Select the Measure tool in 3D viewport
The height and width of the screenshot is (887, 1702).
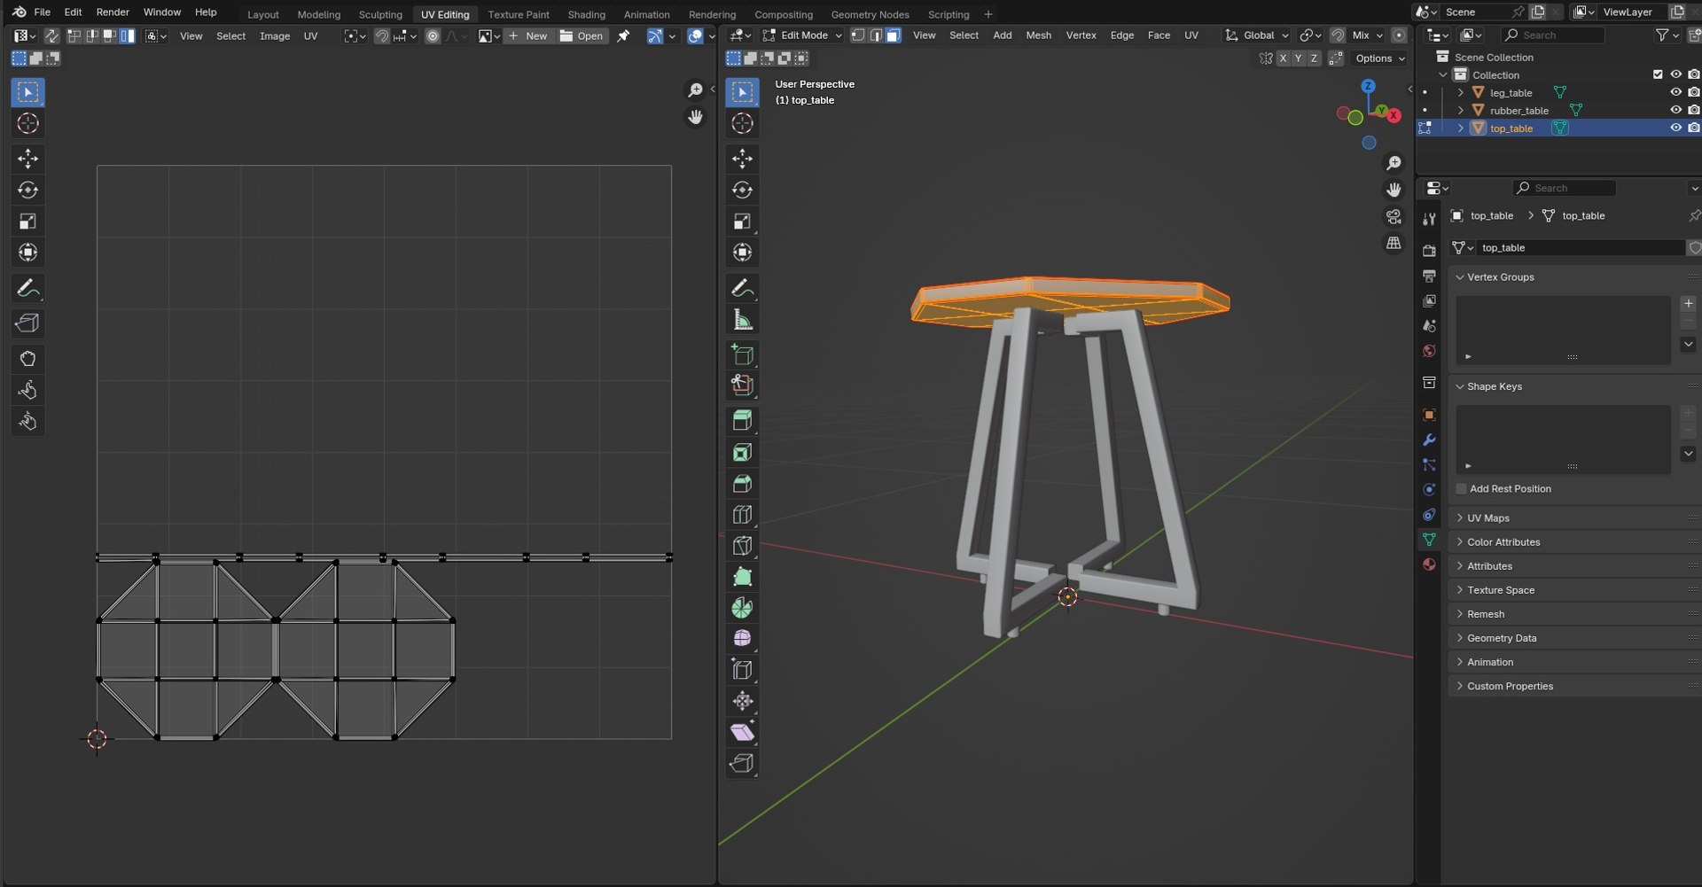pyautogui.click(x=742, y=320)
